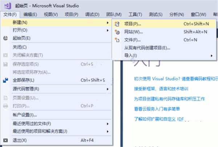Open the 调试(D) menu
This screenshot has height=147, width=218.
pos(92,14)
